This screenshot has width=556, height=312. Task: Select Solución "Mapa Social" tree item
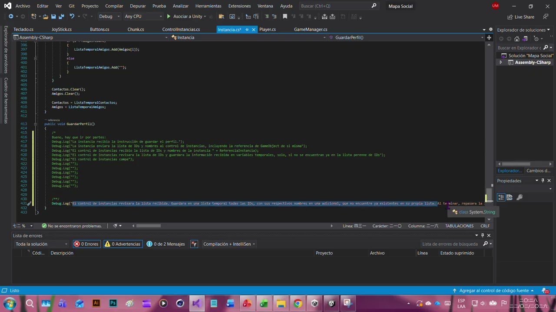coord(530,55)
